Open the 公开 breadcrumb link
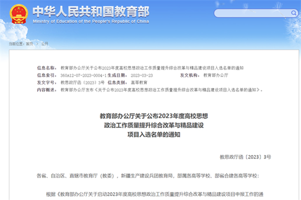The width and height of the screenshot is (301, 200). click(45, 44)
